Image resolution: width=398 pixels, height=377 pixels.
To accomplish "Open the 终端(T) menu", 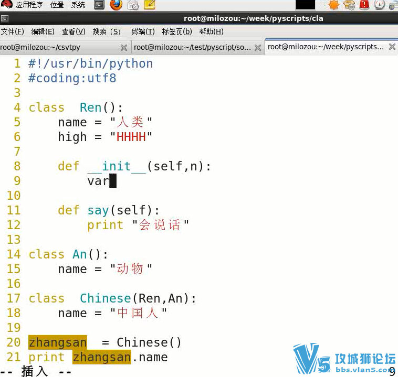I will [143, 31].
